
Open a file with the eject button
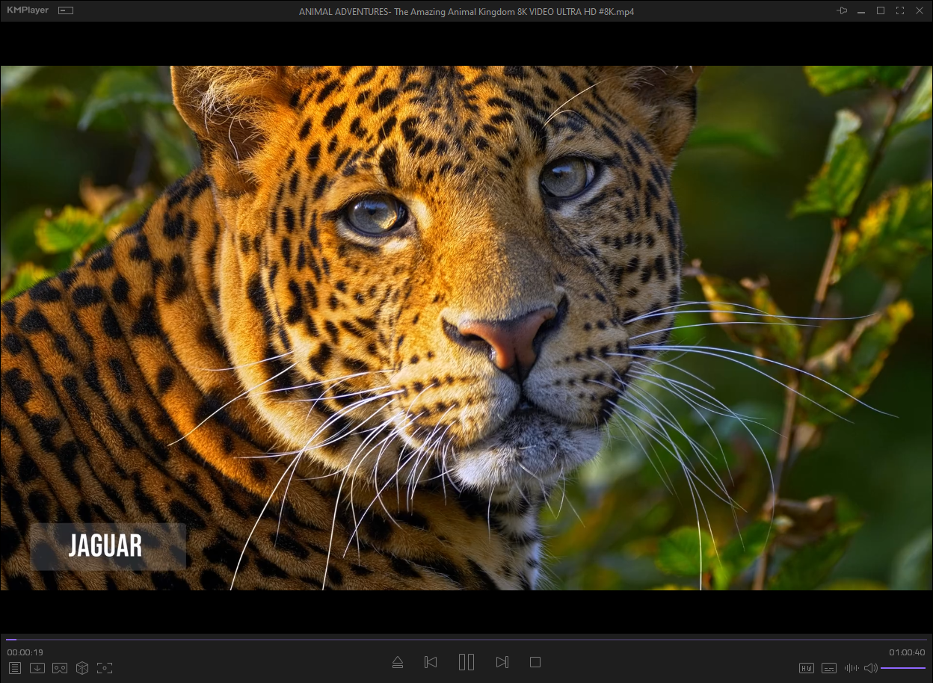coord(398,662)
